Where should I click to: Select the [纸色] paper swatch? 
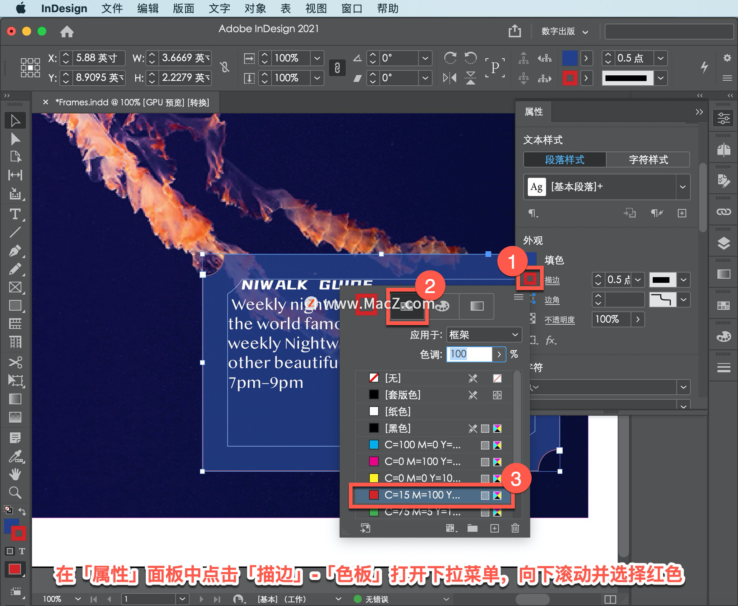(433, 411)
